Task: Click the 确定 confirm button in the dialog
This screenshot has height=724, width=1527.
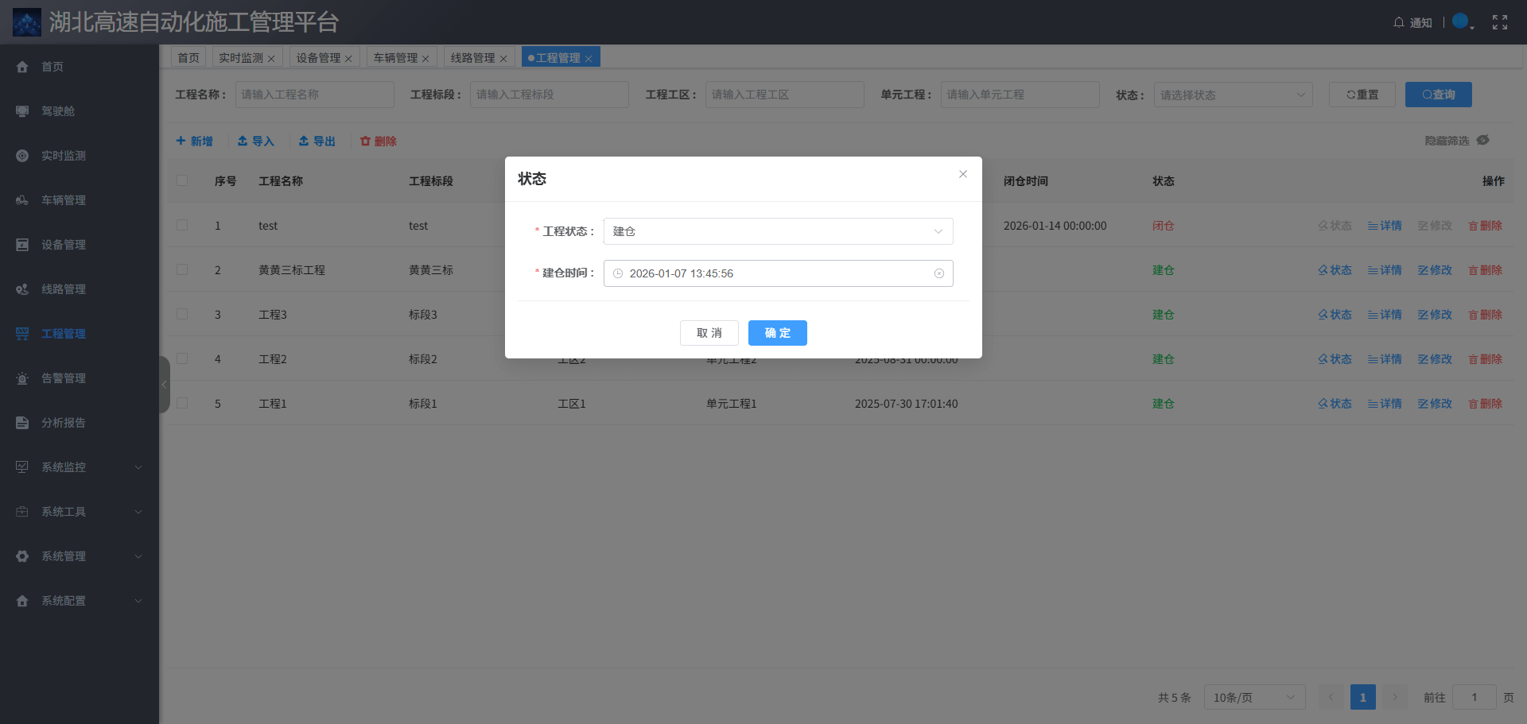Action: 777,333
